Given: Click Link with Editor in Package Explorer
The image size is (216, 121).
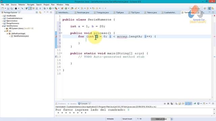Looking at the screenshot, I should (x=40, y=12).
